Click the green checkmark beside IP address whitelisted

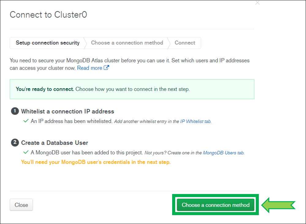[26, 121]
